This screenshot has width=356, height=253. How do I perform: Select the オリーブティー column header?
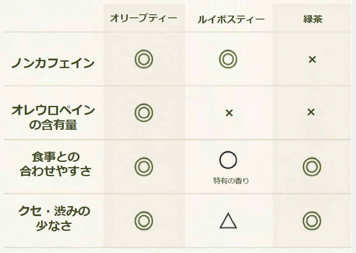tap(143, 18)
